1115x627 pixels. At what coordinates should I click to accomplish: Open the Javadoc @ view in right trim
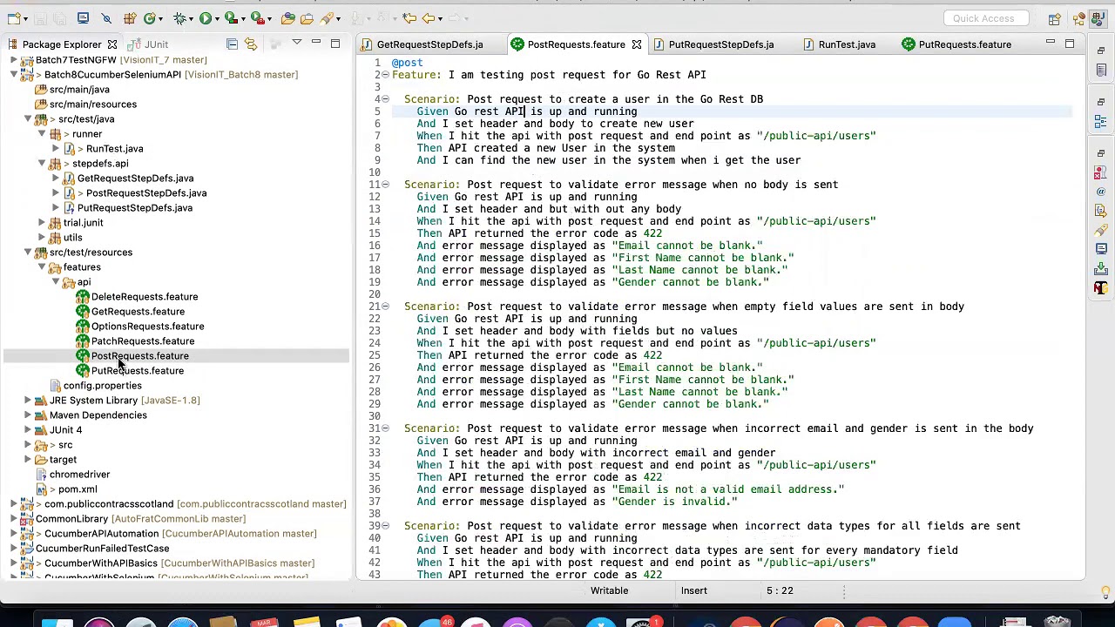[x=1101, y=191]
